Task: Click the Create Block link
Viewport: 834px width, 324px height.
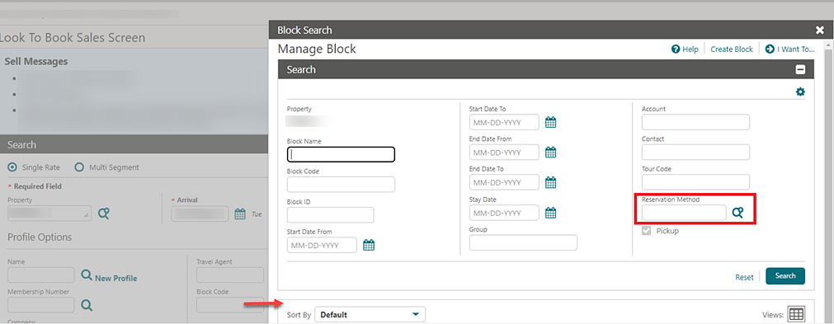Action: click(732, 49)
